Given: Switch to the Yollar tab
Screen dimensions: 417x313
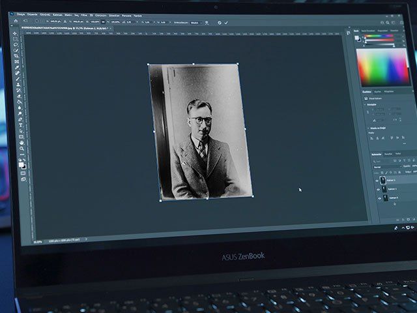Looking at the screenshot, I should pyautogui.click(x=398, y=154).
